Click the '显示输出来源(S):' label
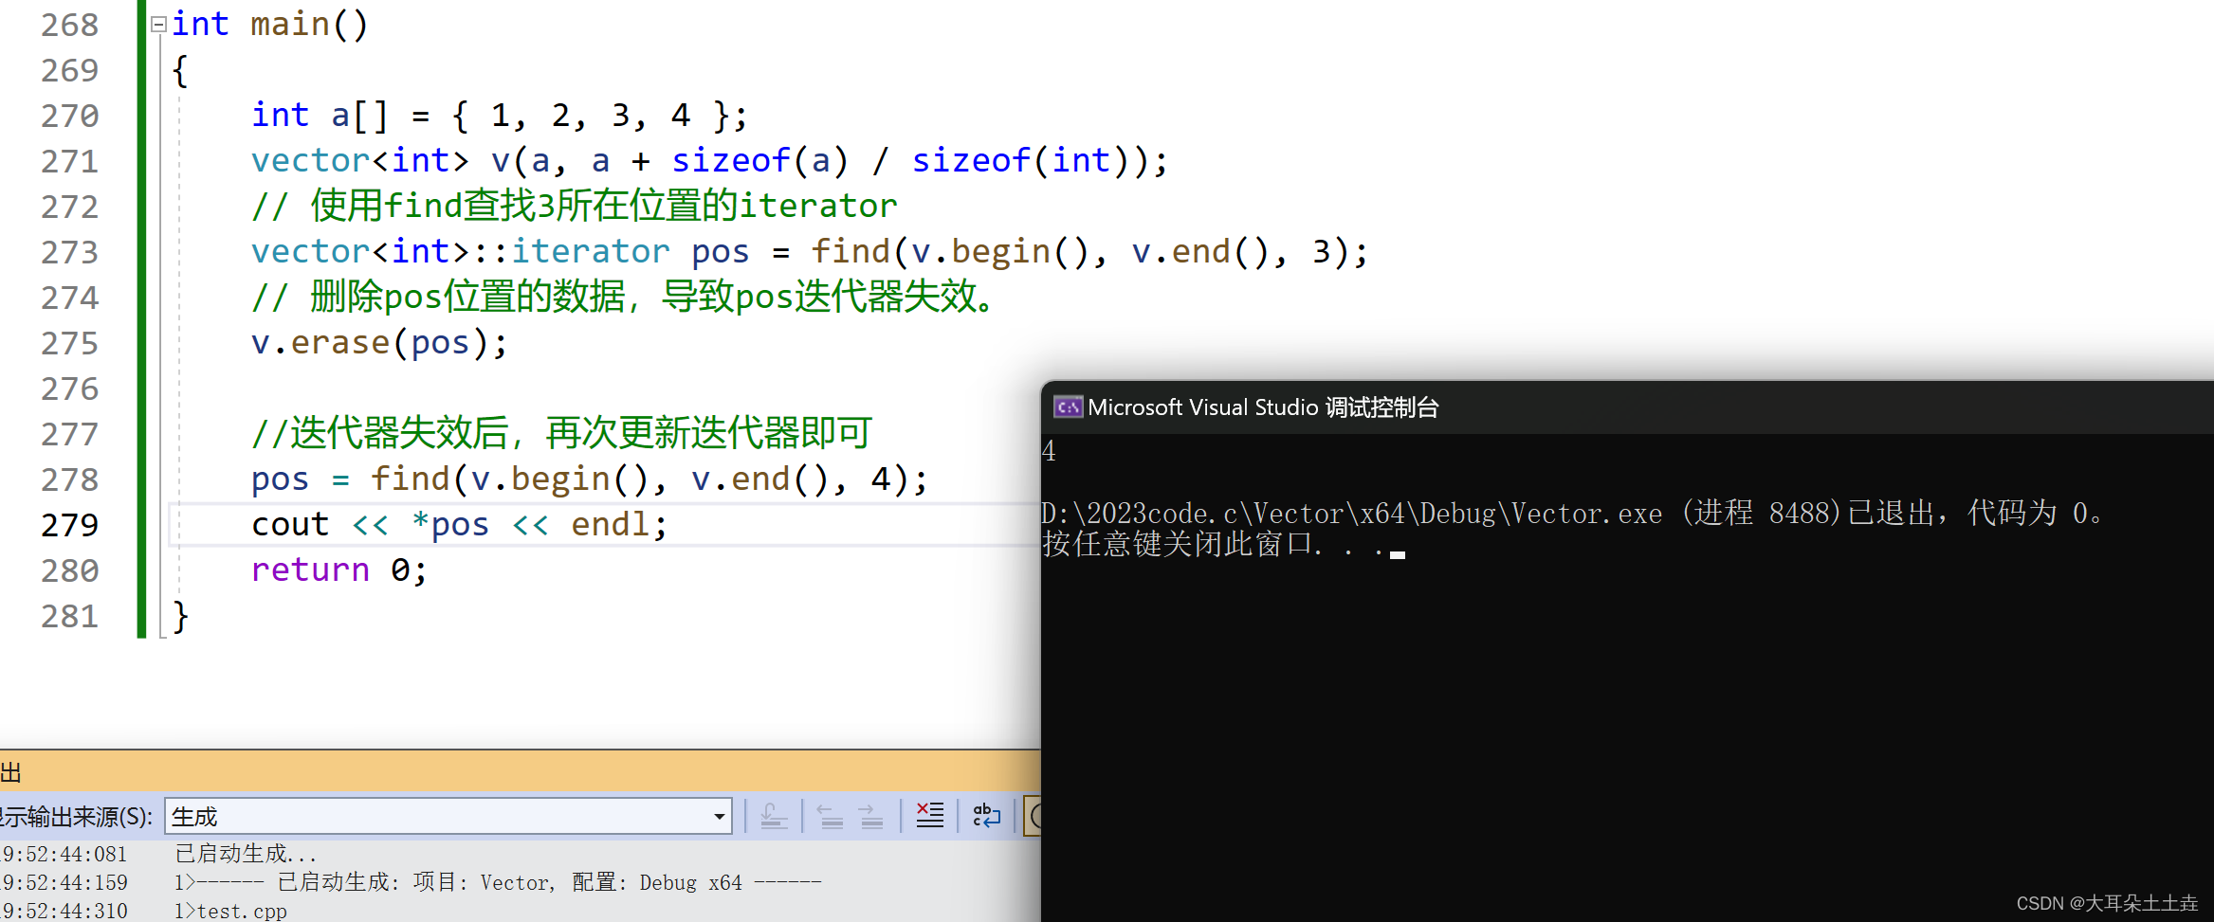Screen dimensions: 2214x922 (76, 817)
